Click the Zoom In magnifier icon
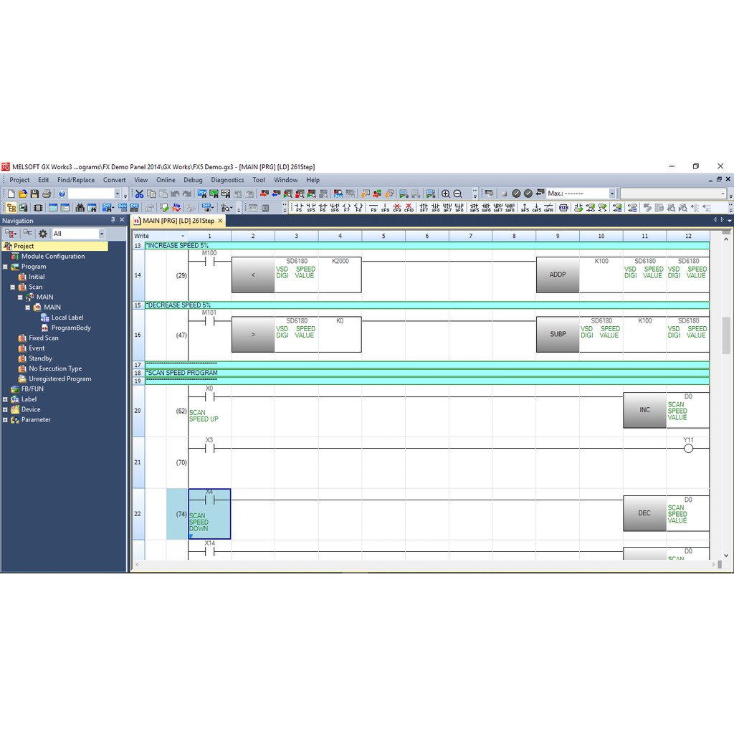This screenshot has height=734, width=734. point(446,194)
